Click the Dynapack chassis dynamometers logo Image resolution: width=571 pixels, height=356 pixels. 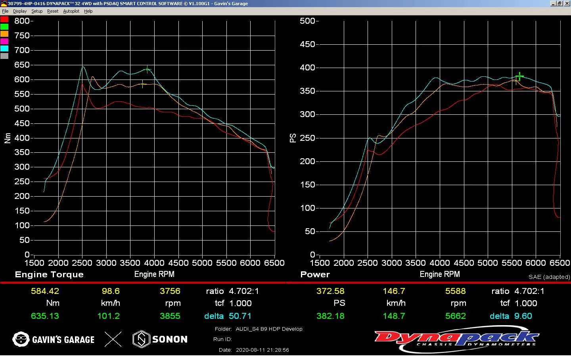(x=456, y=339)
